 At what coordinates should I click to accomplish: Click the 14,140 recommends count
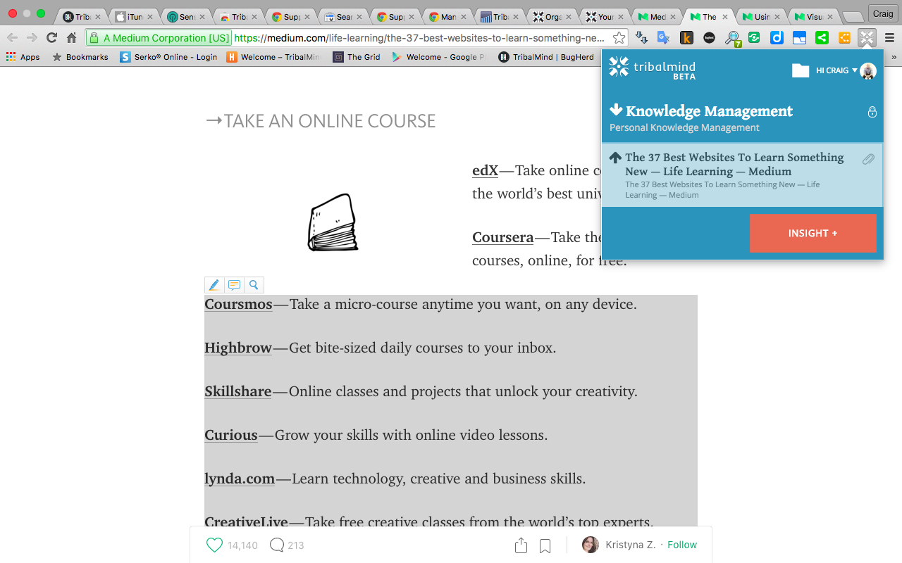click(x=242, y=545)
